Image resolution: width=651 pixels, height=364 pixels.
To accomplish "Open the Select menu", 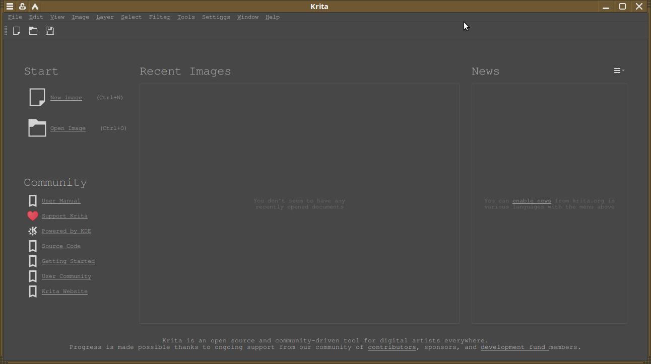I will 131,17.
